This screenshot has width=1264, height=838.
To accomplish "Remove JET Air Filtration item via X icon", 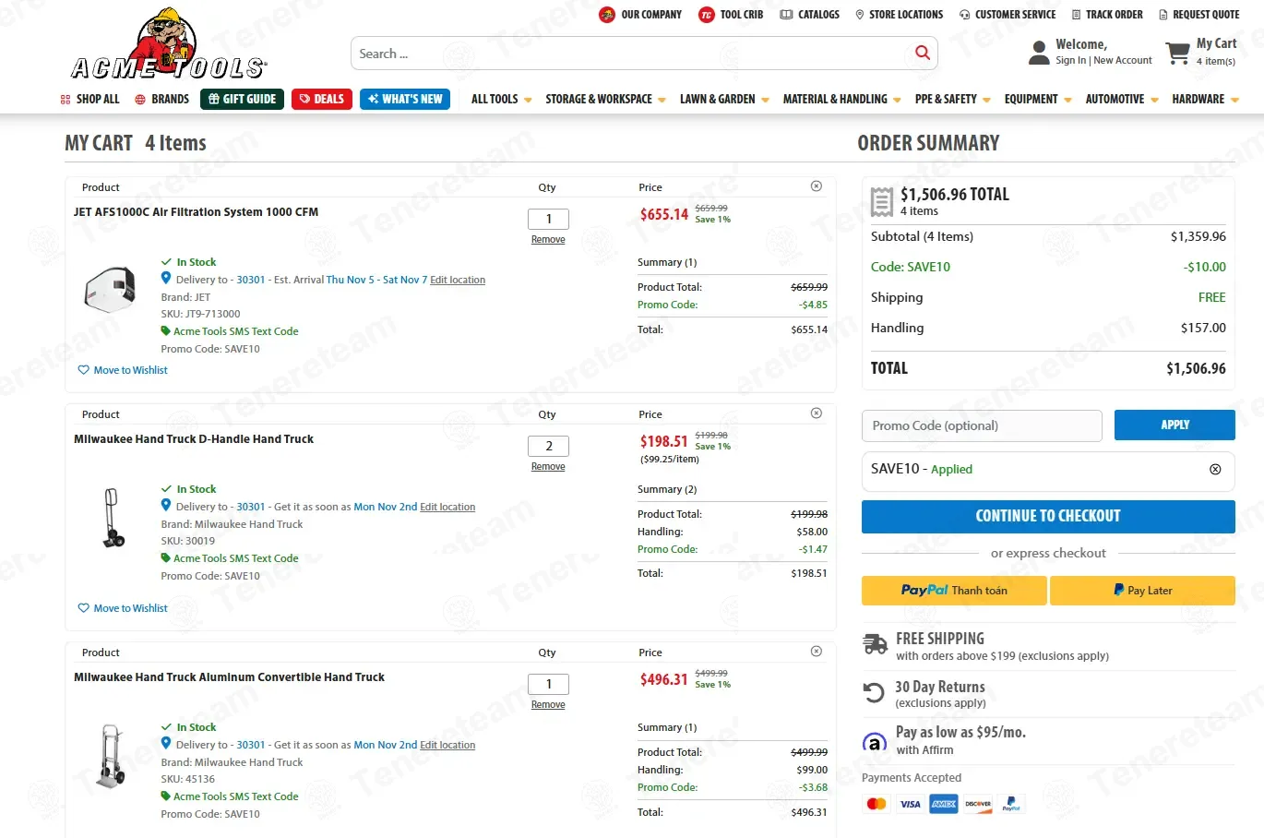I will pyautogui.click(x=817, y=186).
